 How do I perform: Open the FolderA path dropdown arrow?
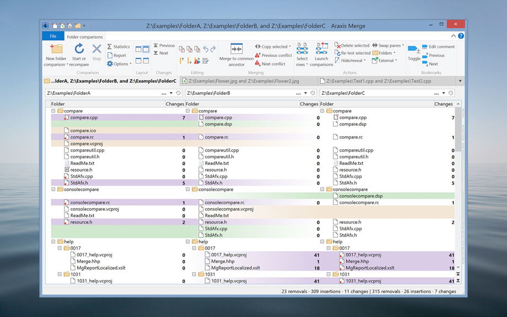(x=171, y=93)
